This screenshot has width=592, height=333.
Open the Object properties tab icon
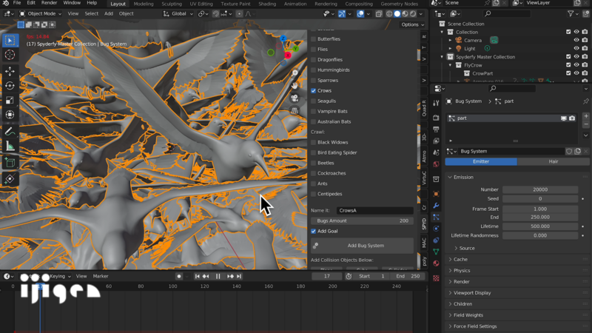click(x=436, y=194)
